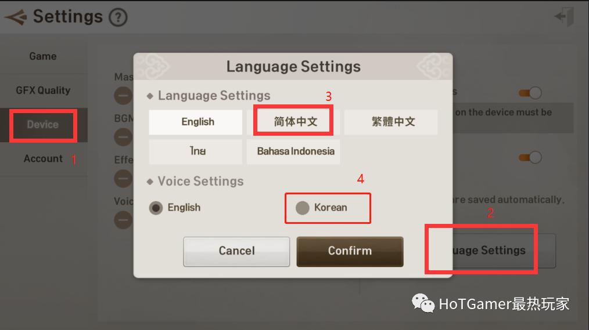
Task: Switch to the Account tab
Action: pos(43,159)
